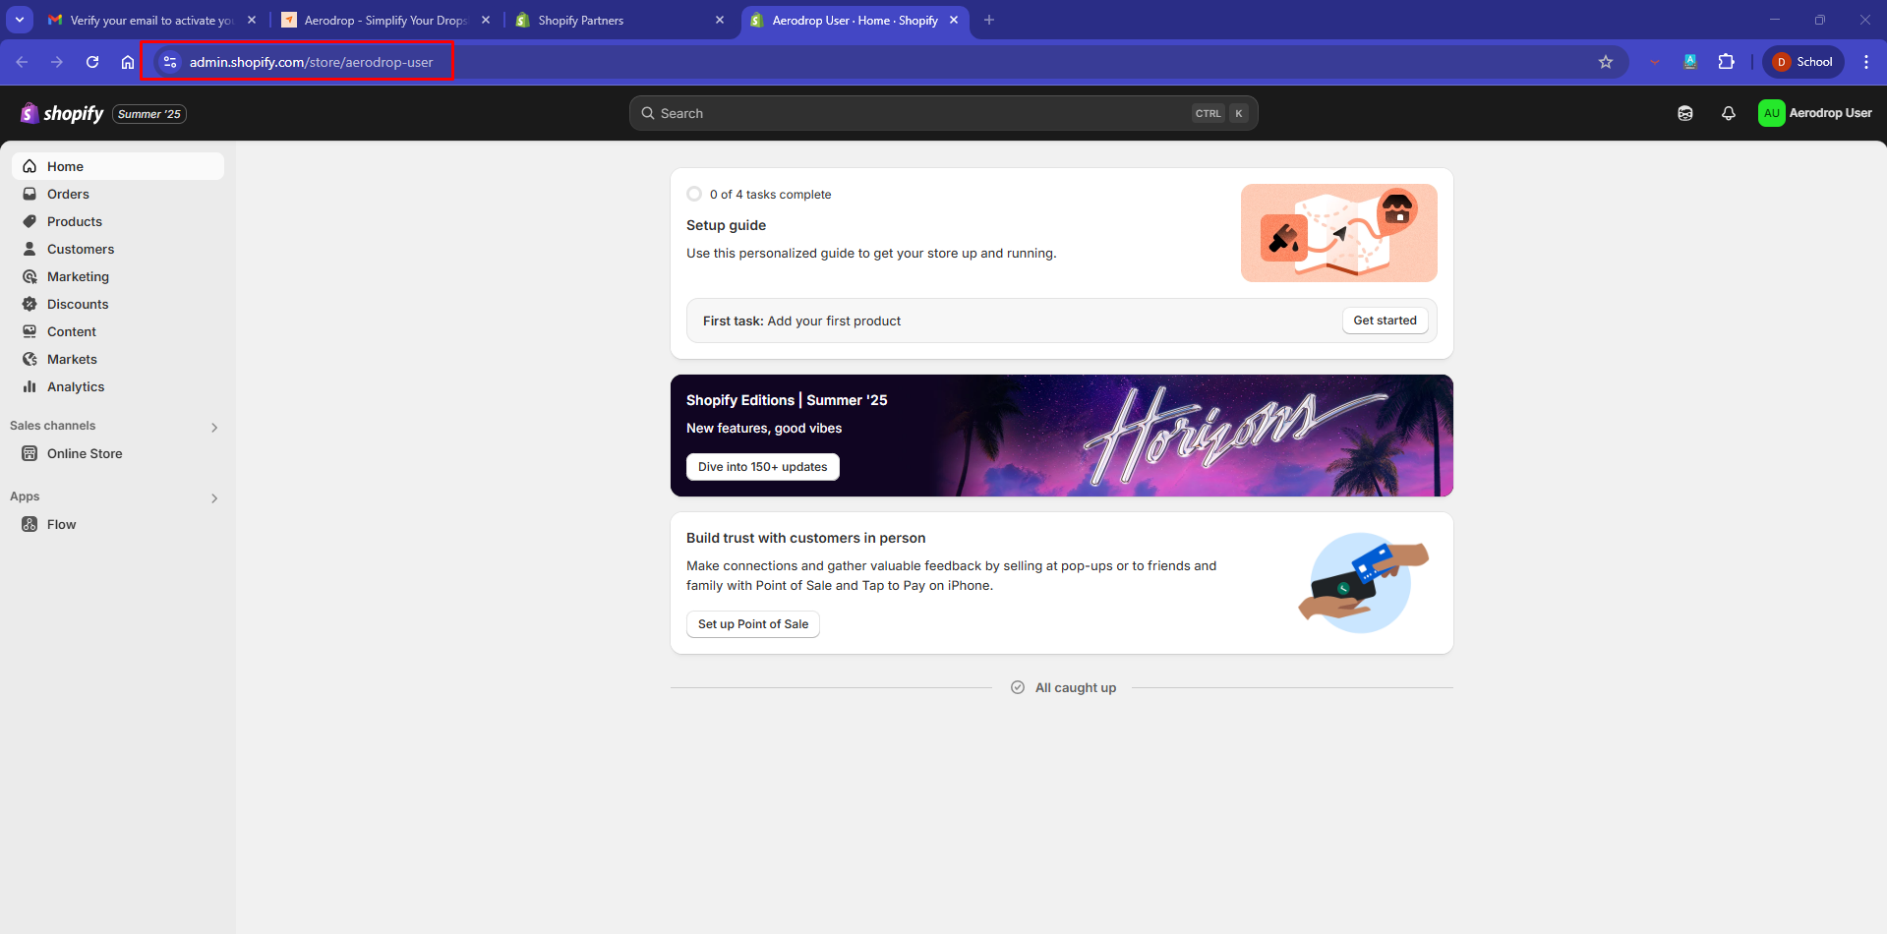Close the Aerodrop browser tab
This screenshot has height=934, width=1887.
(486, 20)
